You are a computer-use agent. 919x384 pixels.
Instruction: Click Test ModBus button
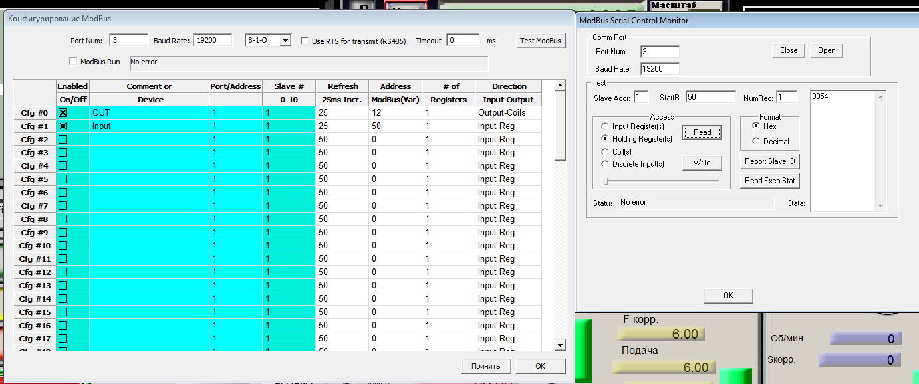tap(541, 41)
